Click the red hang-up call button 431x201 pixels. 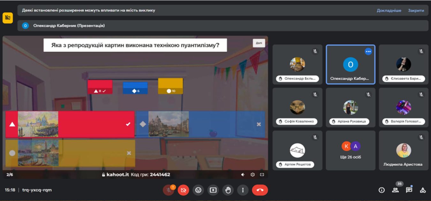[260, 190]
